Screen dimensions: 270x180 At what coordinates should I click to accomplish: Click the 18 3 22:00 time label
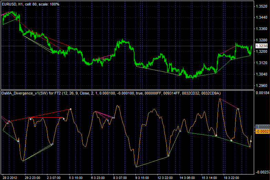pos(231,178)
